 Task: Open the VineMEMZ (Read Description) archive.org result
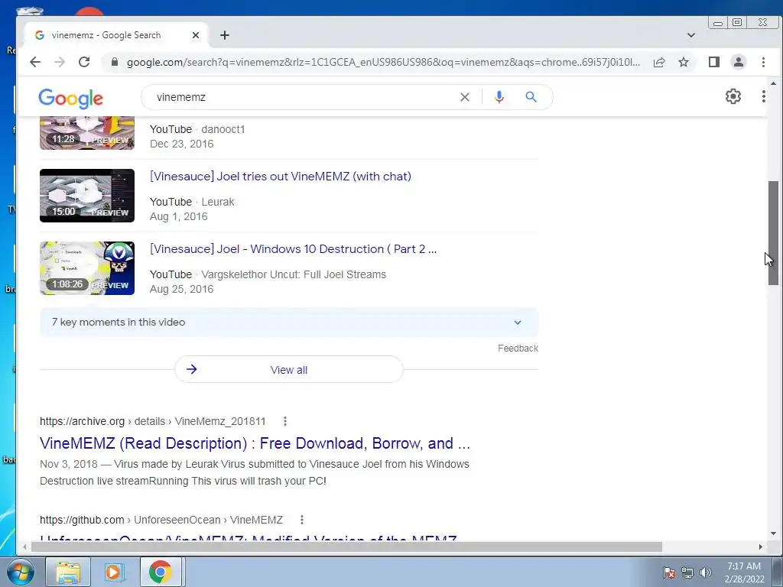click(x=255, y=443)
